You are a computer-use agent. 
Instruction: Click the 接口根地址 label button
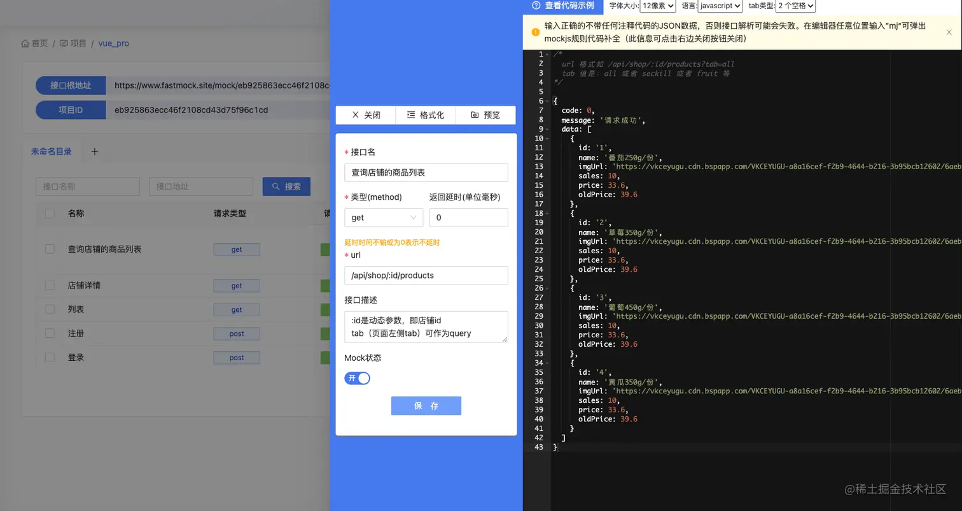[71, 85]
